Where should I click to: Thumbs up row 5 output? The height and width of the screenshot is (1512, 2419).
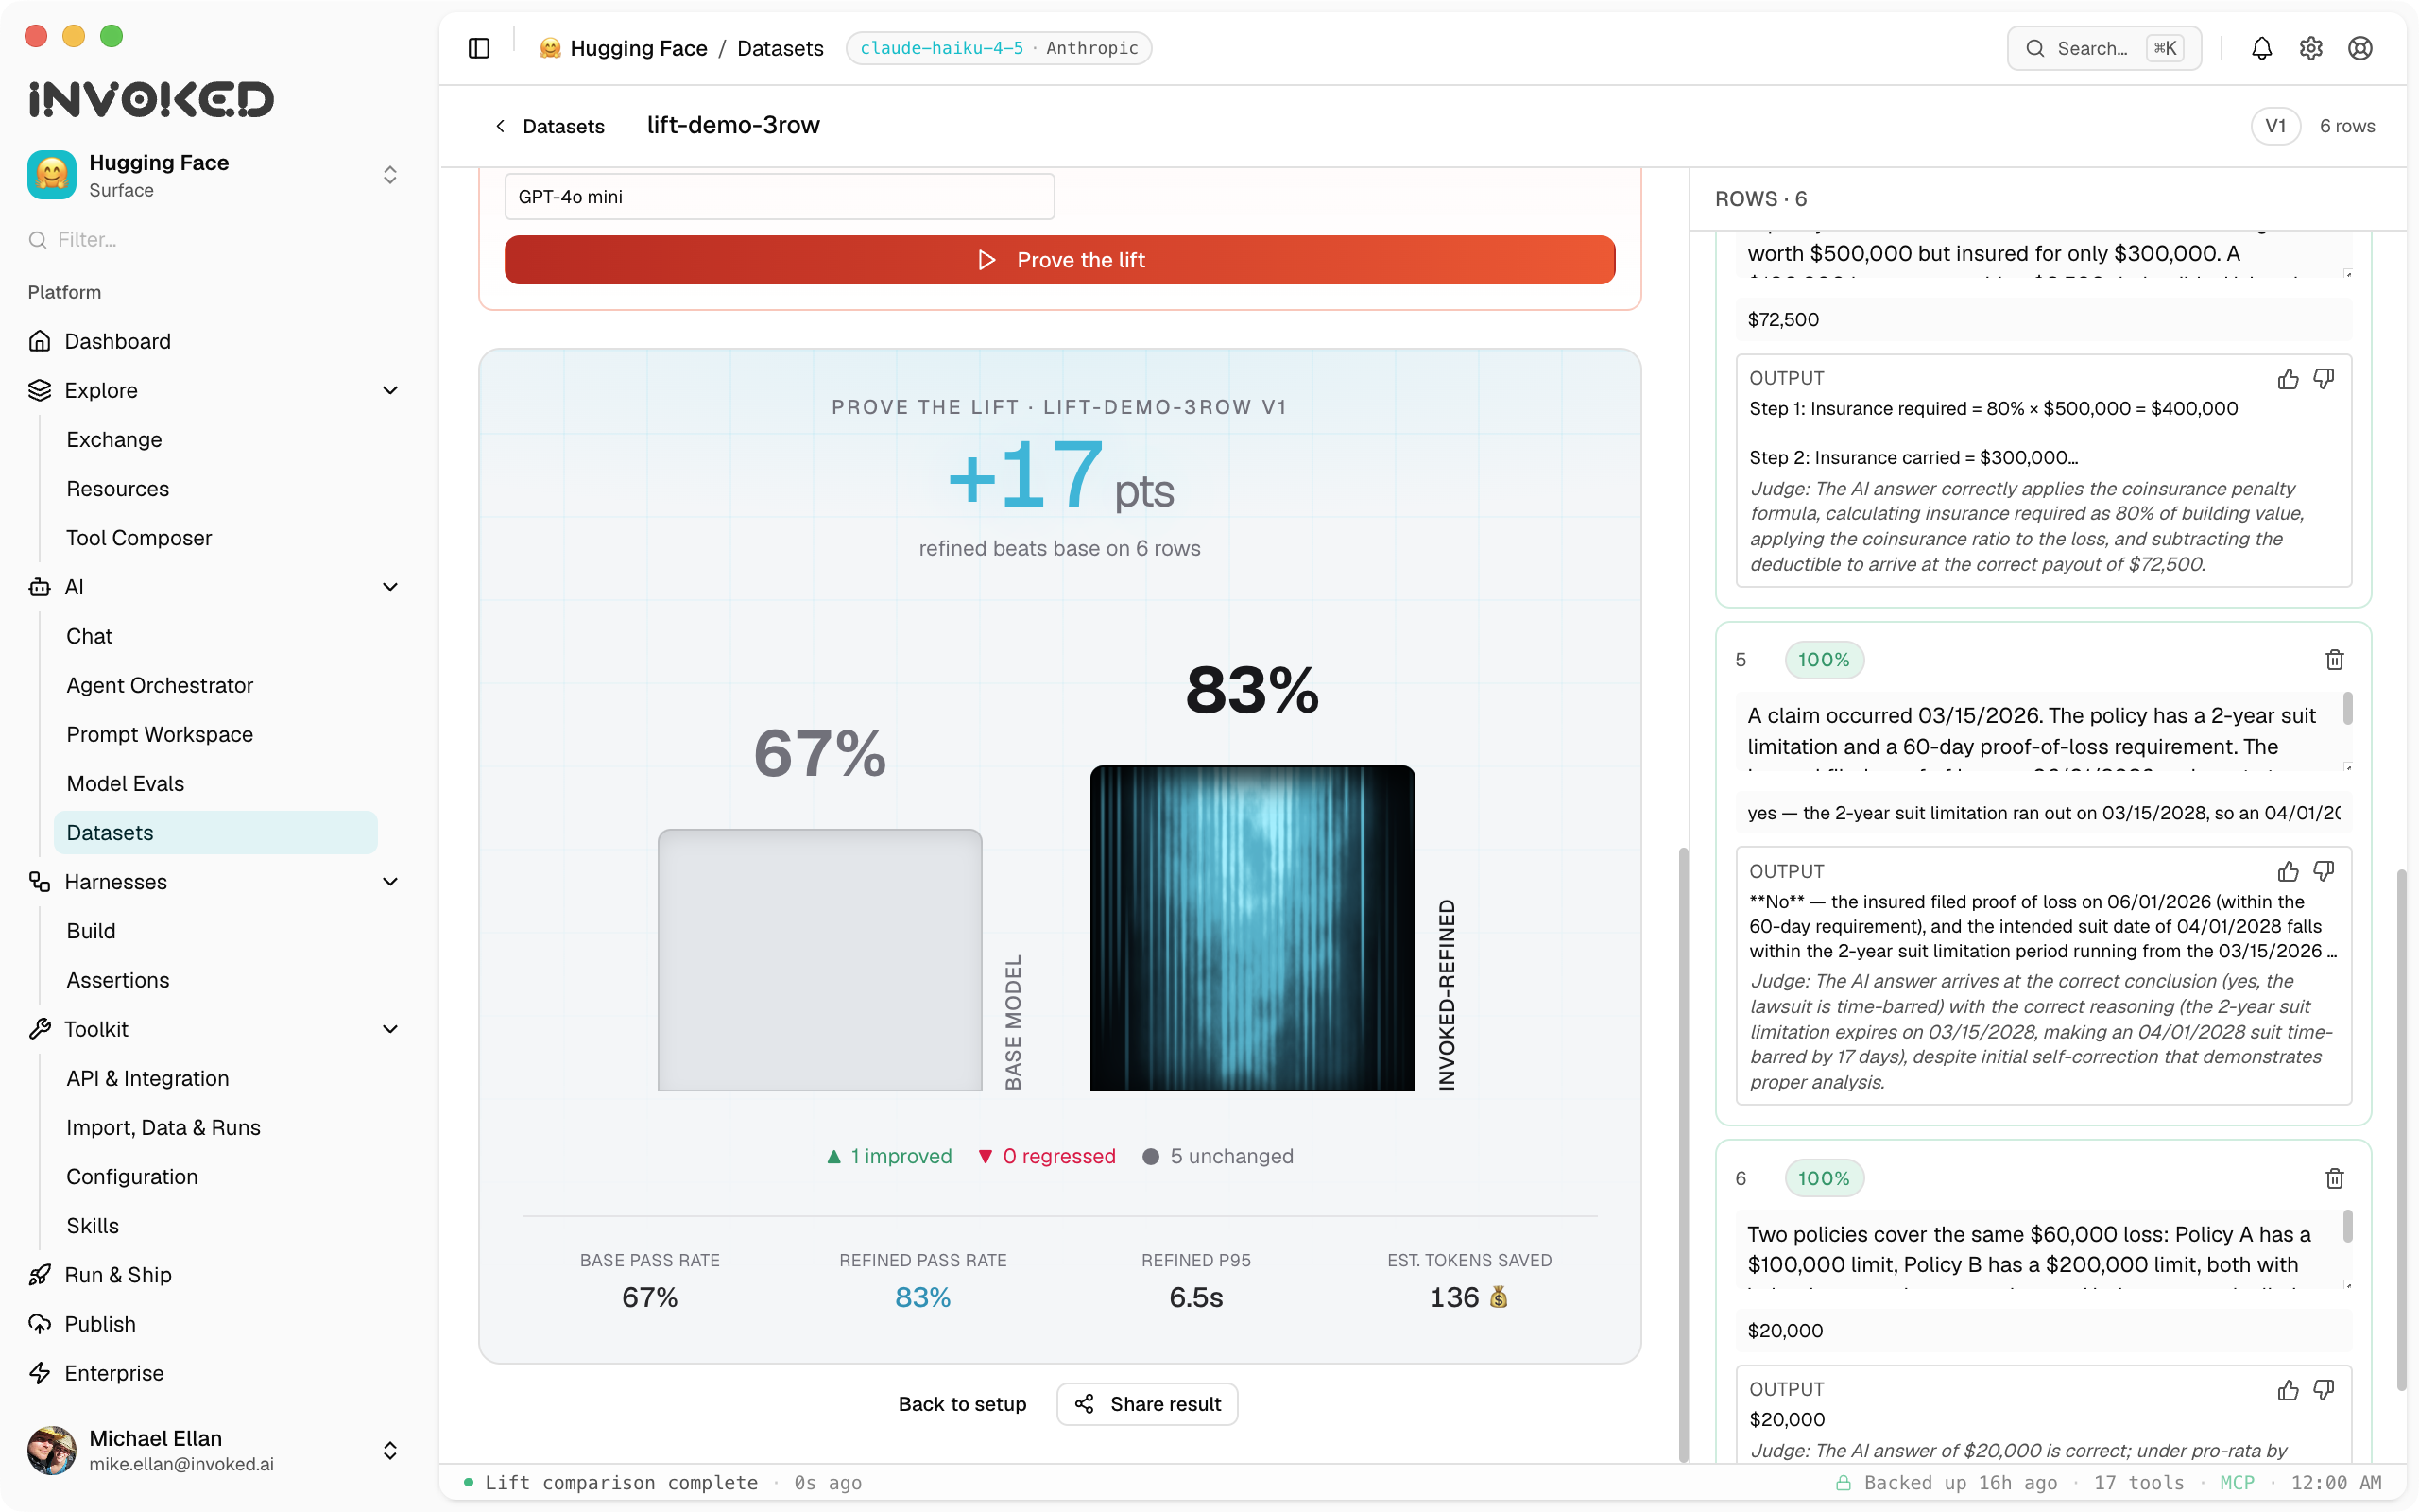tap(2287, 871)
